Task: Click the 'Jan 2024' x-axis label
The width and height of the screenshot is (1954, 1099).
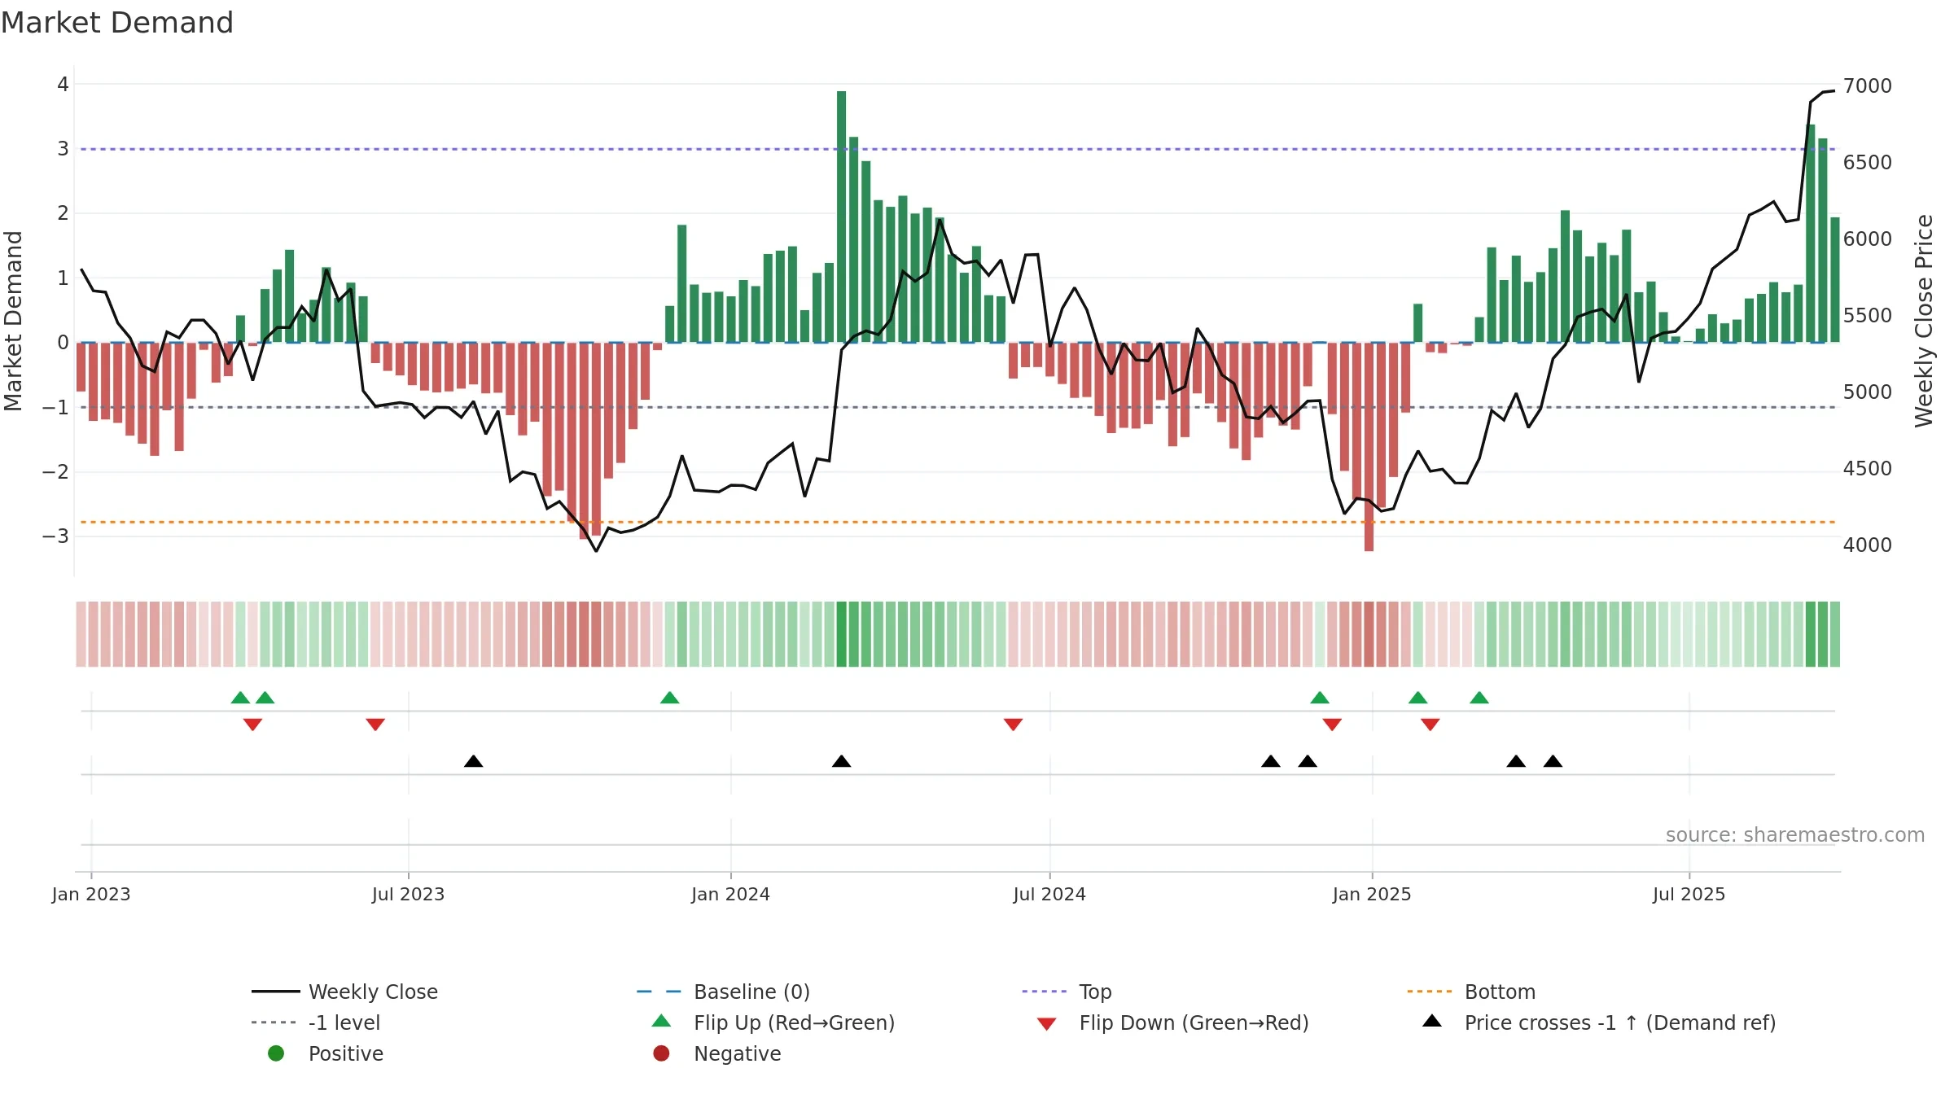Action: [x=730, y=894]
